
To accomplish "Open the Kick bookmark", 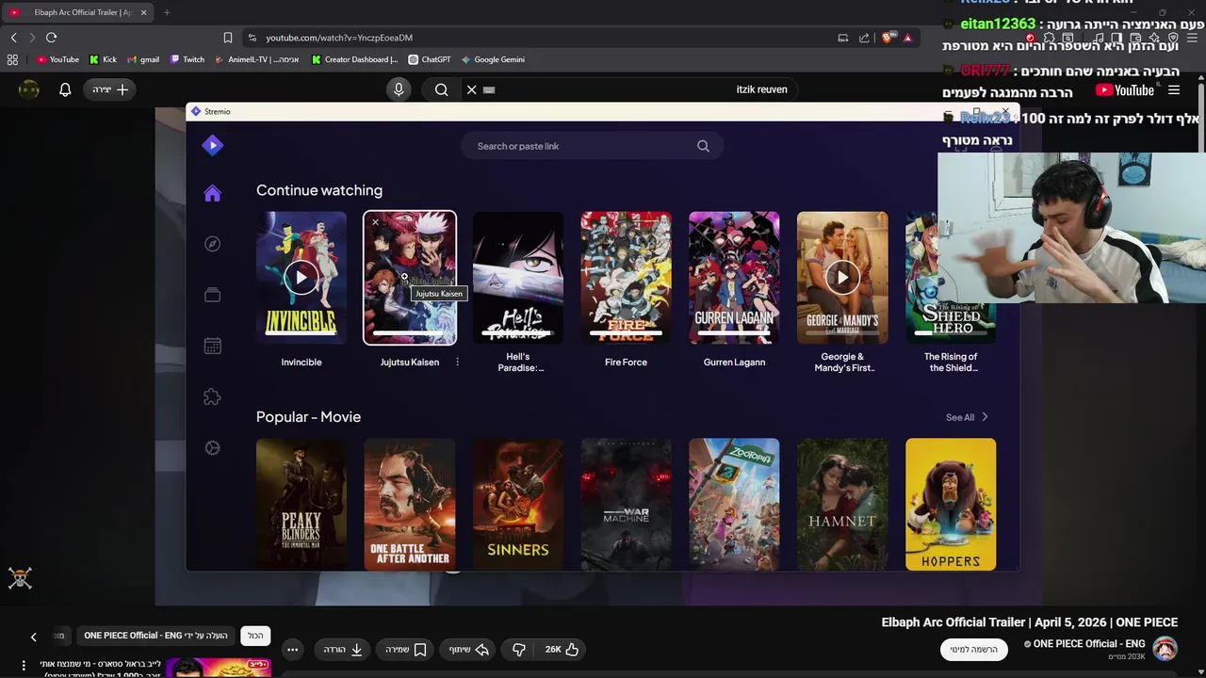I will click(103, 59).
